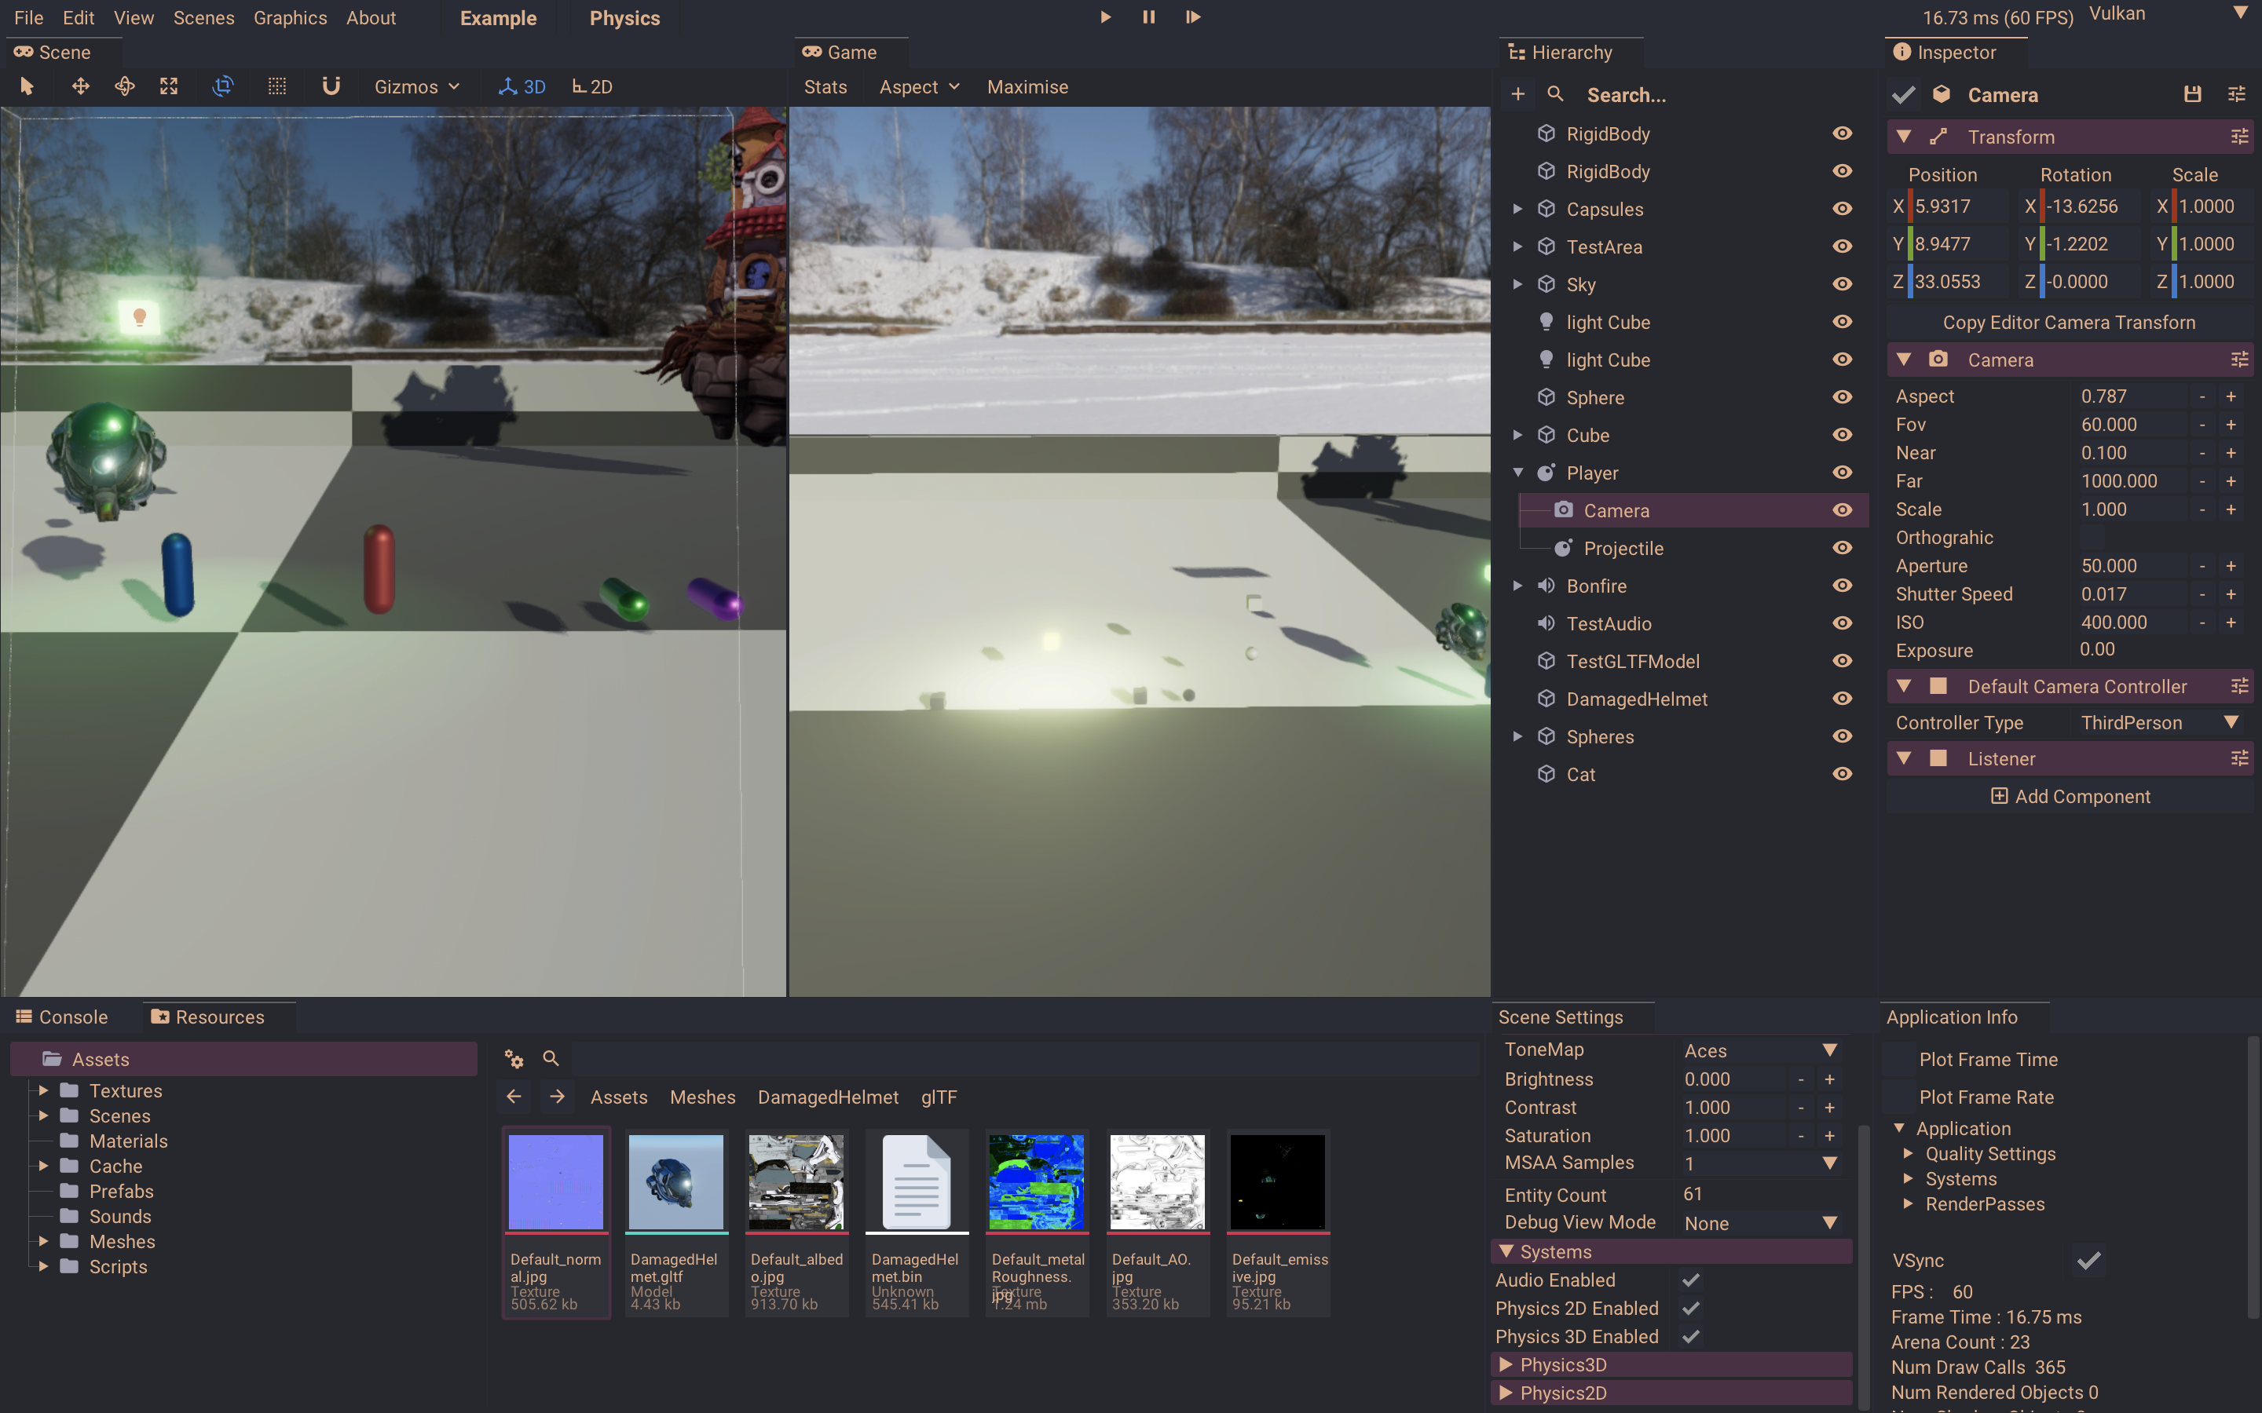The height and width of the screenshot is (1413, 2262).
Task: Toggle visibility of Capsules entity
Action: click(1843, 208)
